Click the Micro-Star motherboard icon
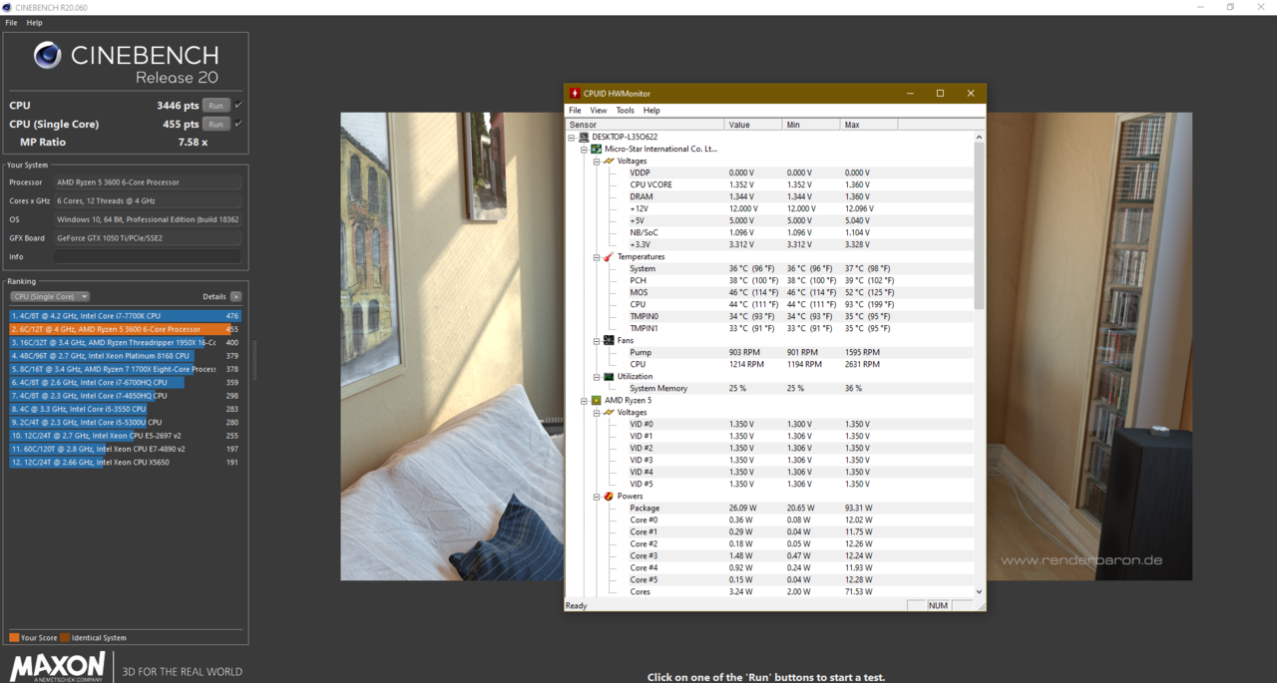The image size is (1277, 683). click(597, 149)
